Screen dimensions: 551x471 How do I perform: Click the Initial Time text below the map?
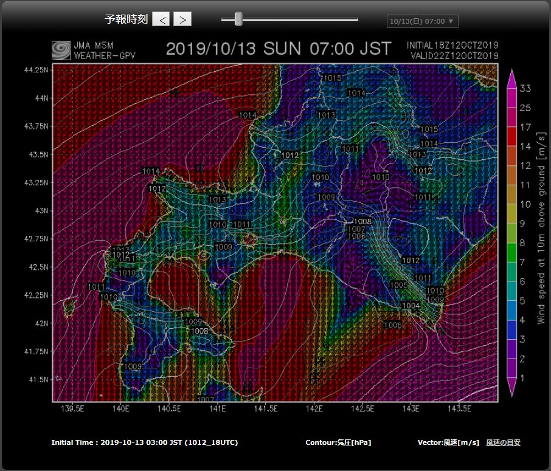(145, 442)
